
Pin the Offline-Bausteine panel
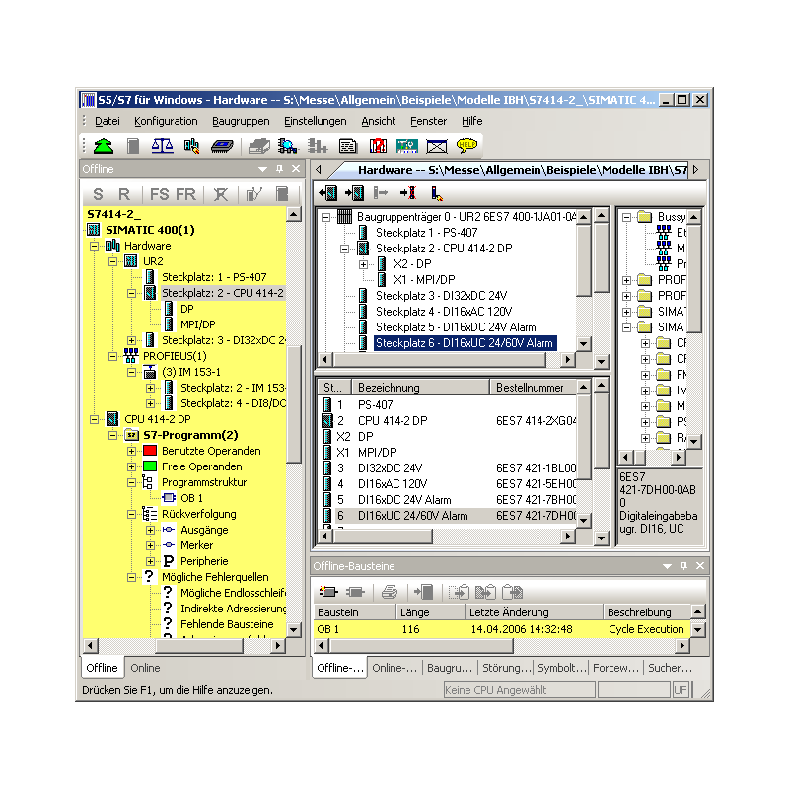pos(683,565)
